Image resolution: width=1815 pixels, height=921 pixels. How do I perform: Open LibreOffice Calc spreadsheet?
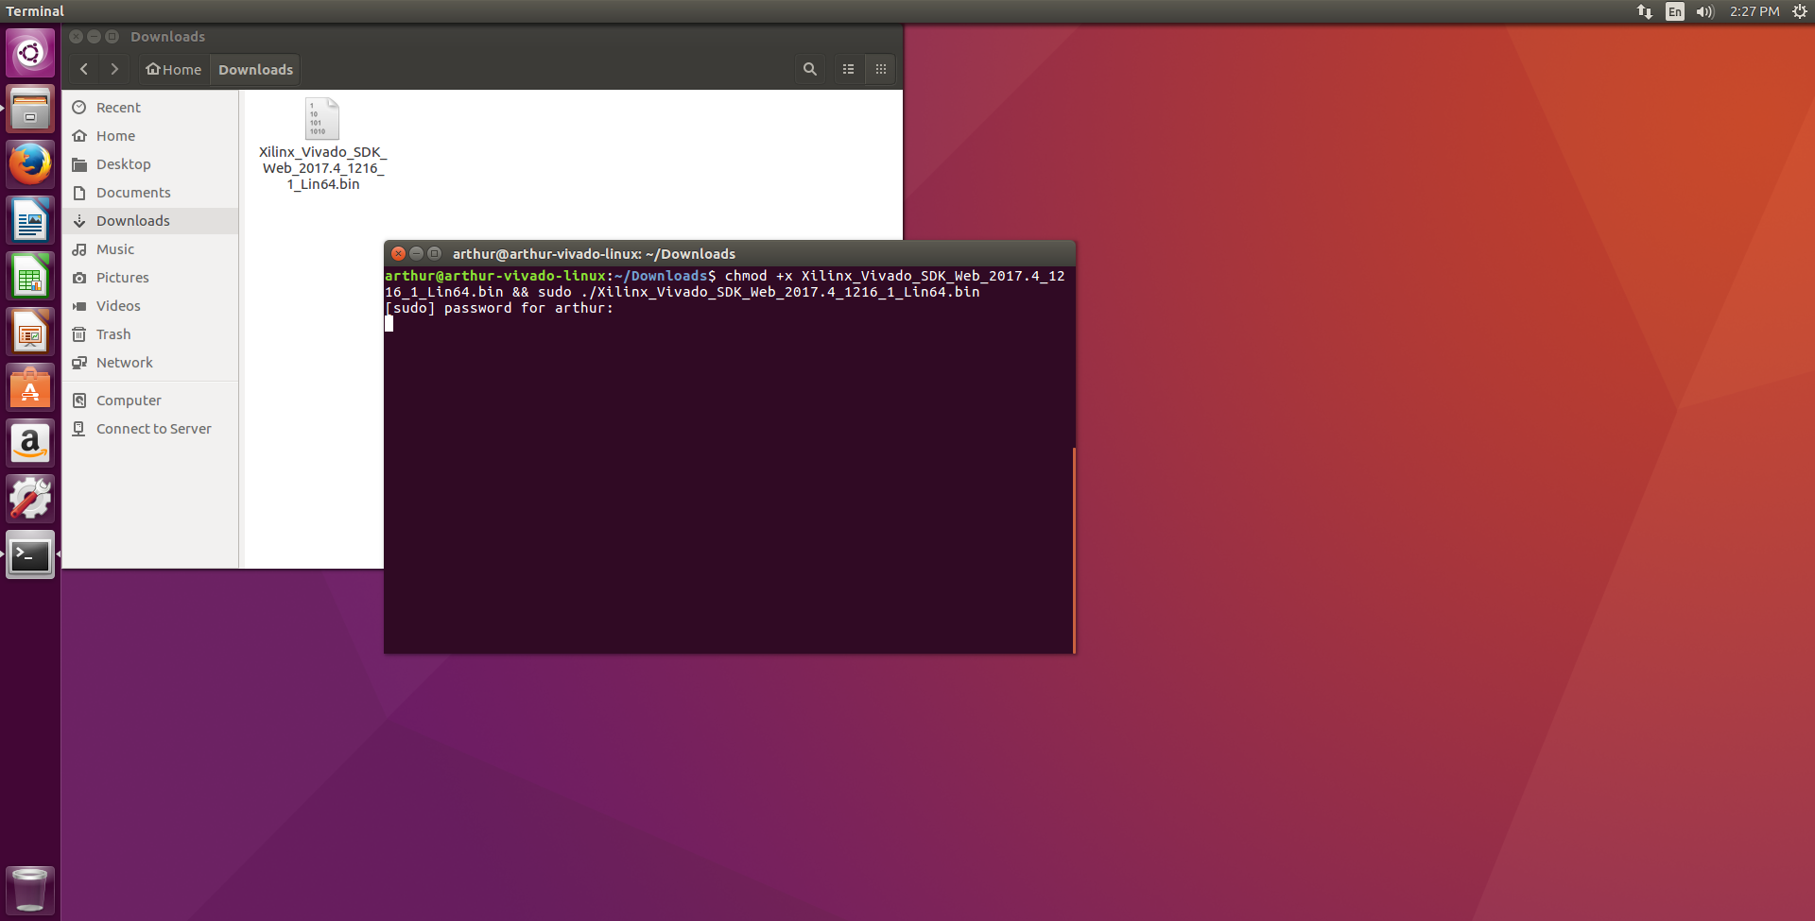click(x=30, y=276)
